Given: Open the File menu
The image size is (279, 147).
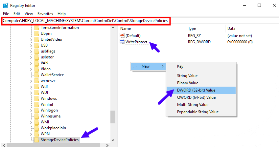Looking at the screenshot, I should pos(6,14).
